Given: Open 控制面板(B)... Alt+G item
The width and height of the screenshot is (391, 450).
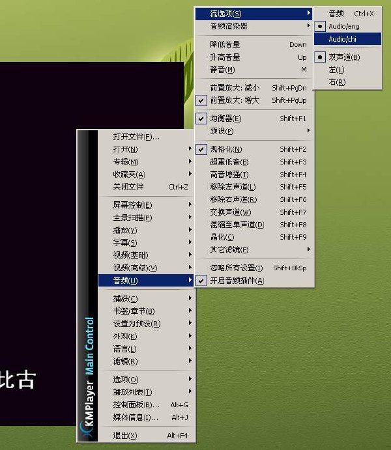Looking at the screenshot, I should pos(147,404).
